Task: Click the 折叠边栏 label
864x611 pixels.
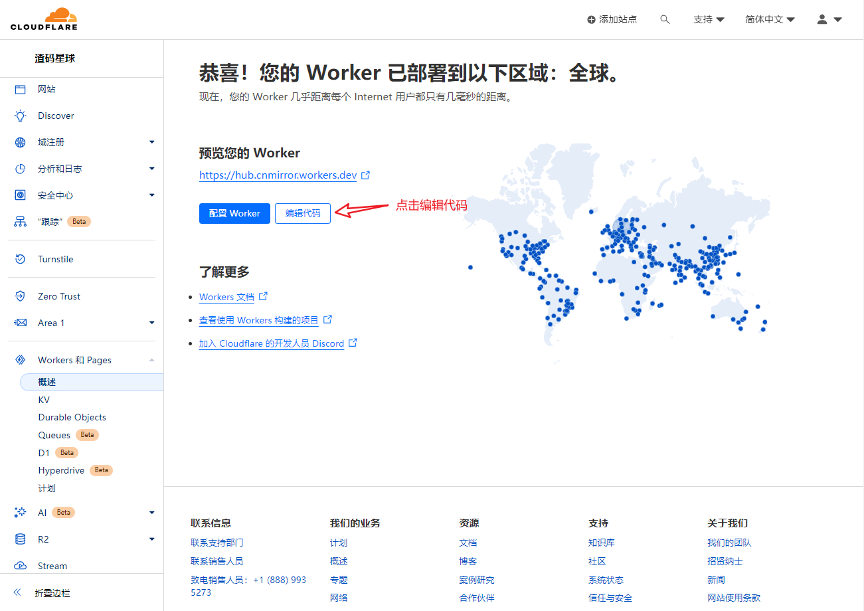Action: (x=52, y=593)
